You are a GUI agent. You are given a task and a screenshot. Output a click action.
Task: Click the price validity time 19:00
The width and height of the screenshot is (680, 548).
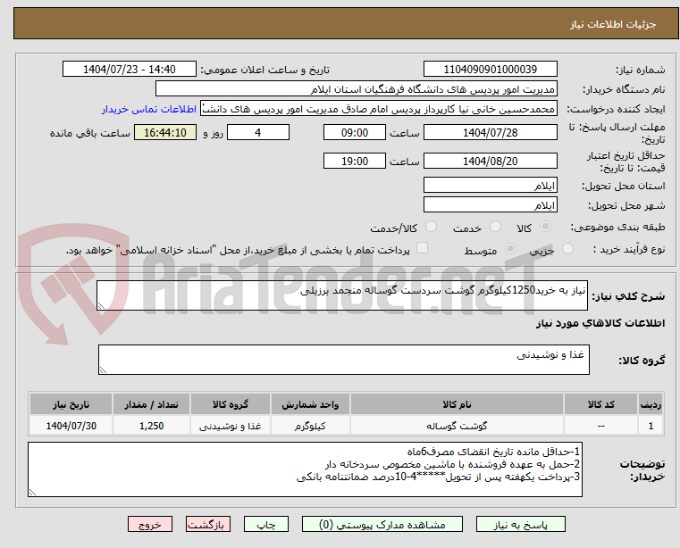[355, 162]
